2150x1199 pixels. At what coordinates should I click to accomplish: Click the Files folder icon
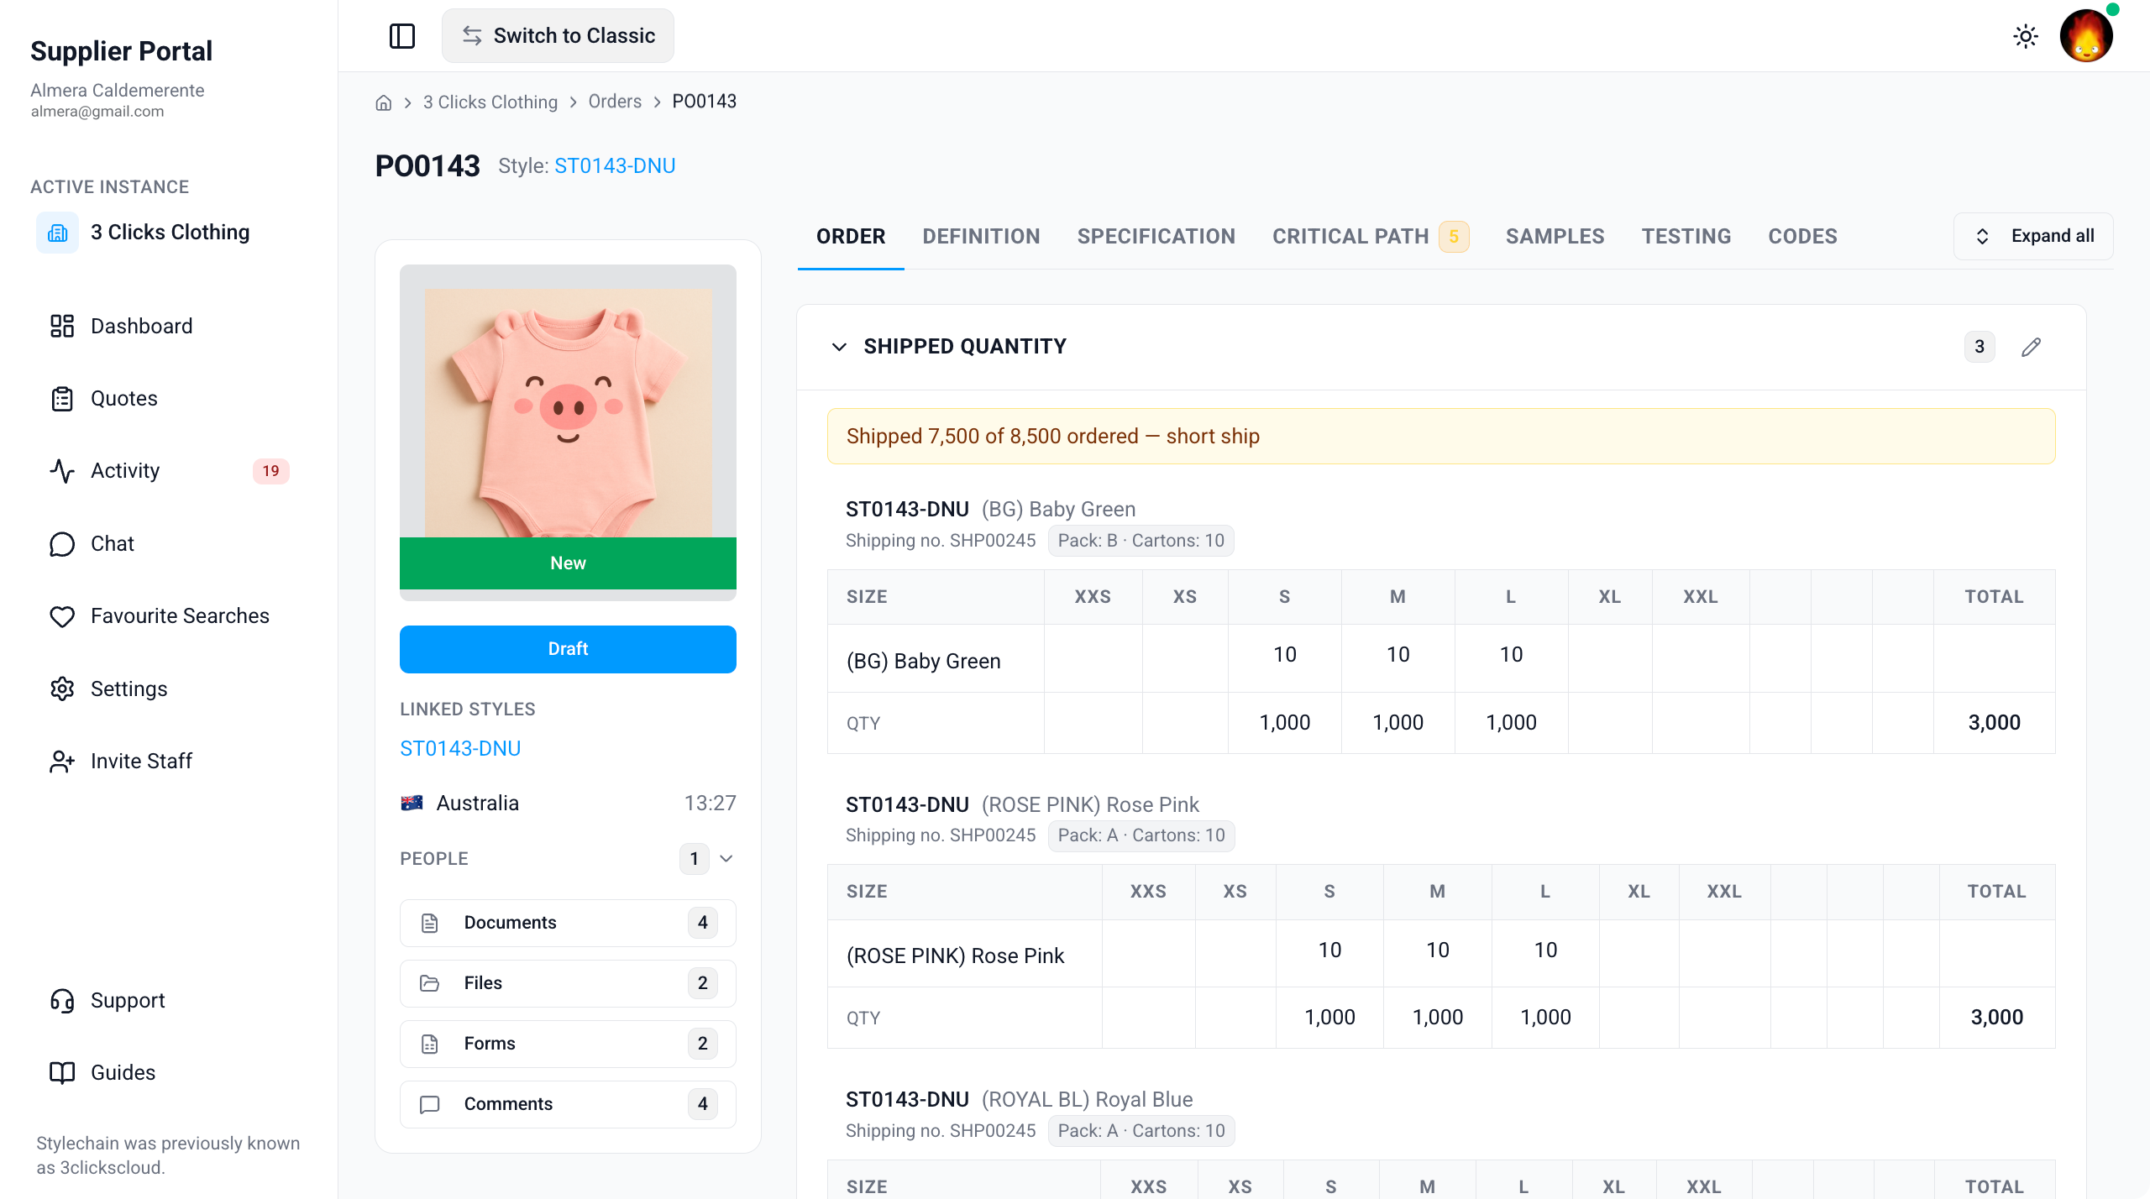(x=430, y=983)
